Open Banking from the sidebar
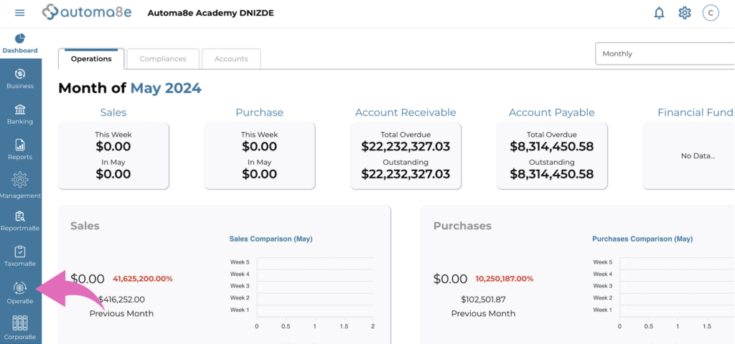The width and height of the screenshot is (735, 344). [20, 114]
